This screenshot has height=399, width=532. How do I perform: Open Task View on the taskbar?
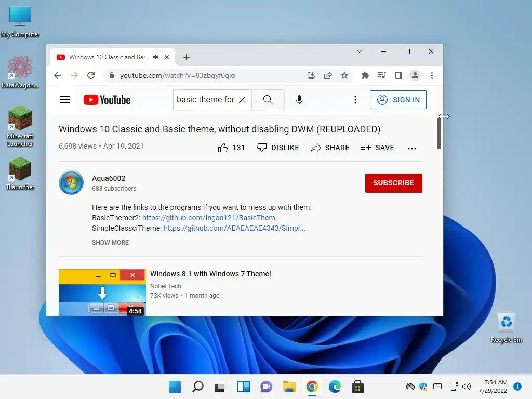[220, 387]
